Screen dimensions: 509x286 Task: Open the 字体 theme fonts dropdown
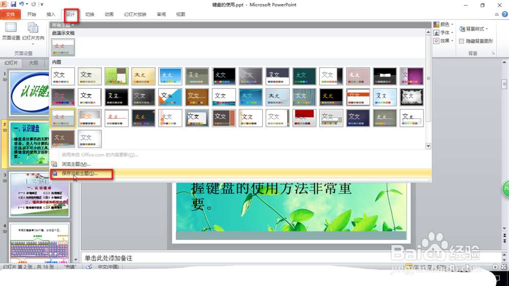point(443,33)
